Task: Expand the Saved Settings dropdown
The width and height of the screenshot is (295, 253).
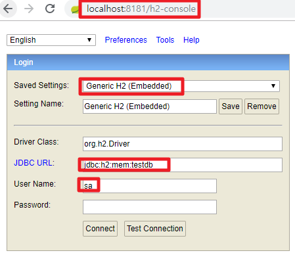Action: pos(181,86)
